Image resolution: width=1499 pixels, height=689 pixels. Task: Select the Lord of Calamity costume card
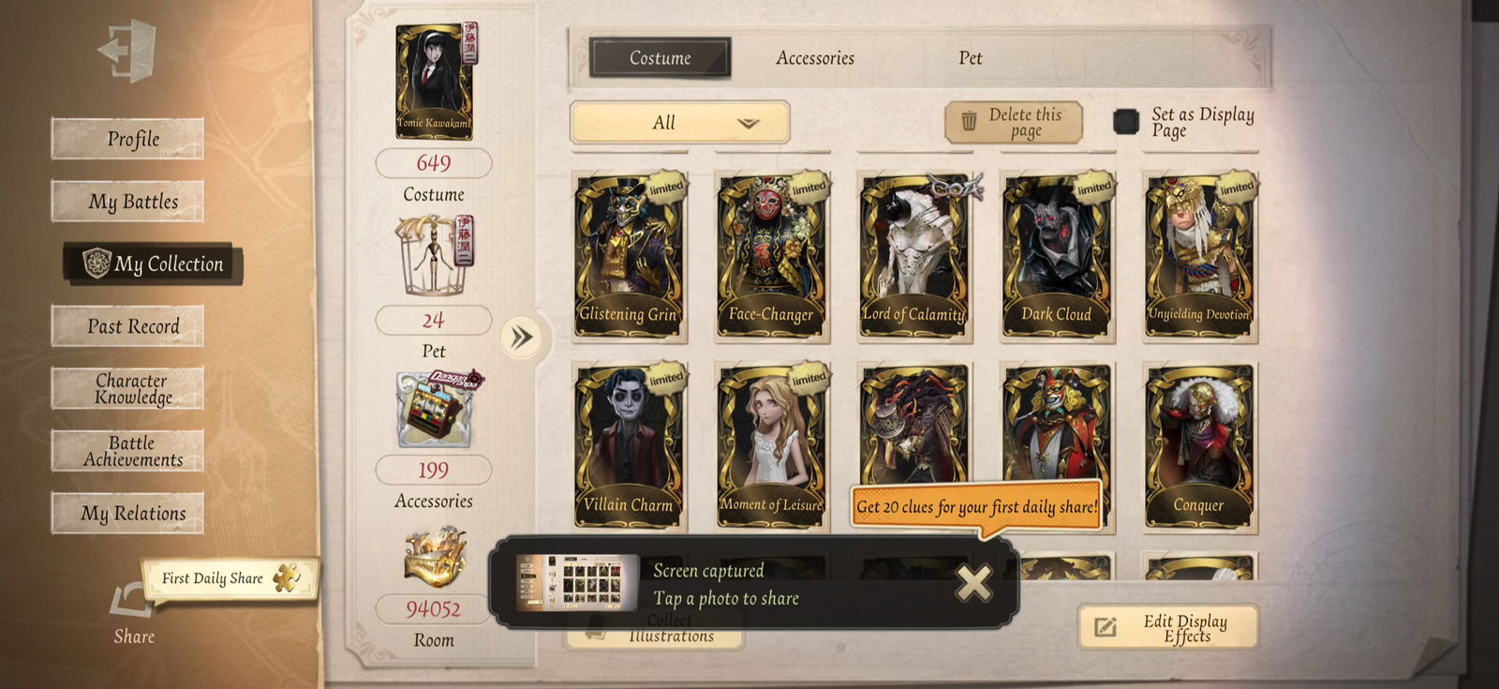click(914, 256)
